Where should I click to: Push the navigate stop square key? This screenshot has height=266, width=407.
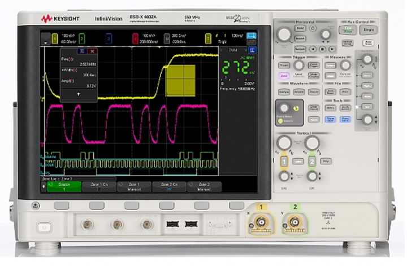322,49
